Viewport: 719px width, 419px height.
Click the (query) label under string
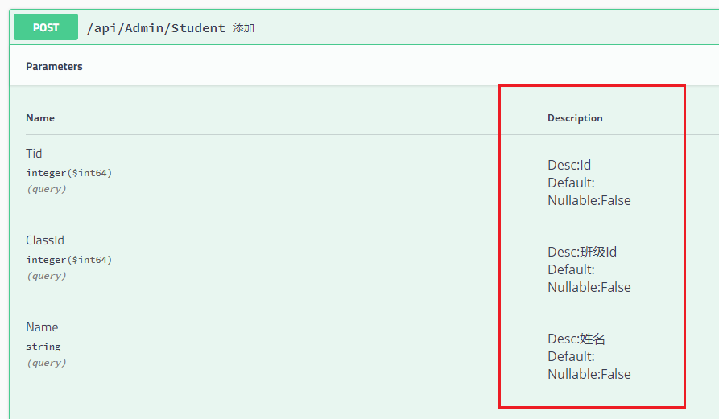click(46, 363)
